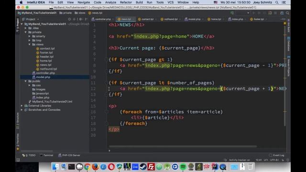The width and height of the screenshot is (306, 172).
Task: Open the Event Log
Action: pos(277,155)
